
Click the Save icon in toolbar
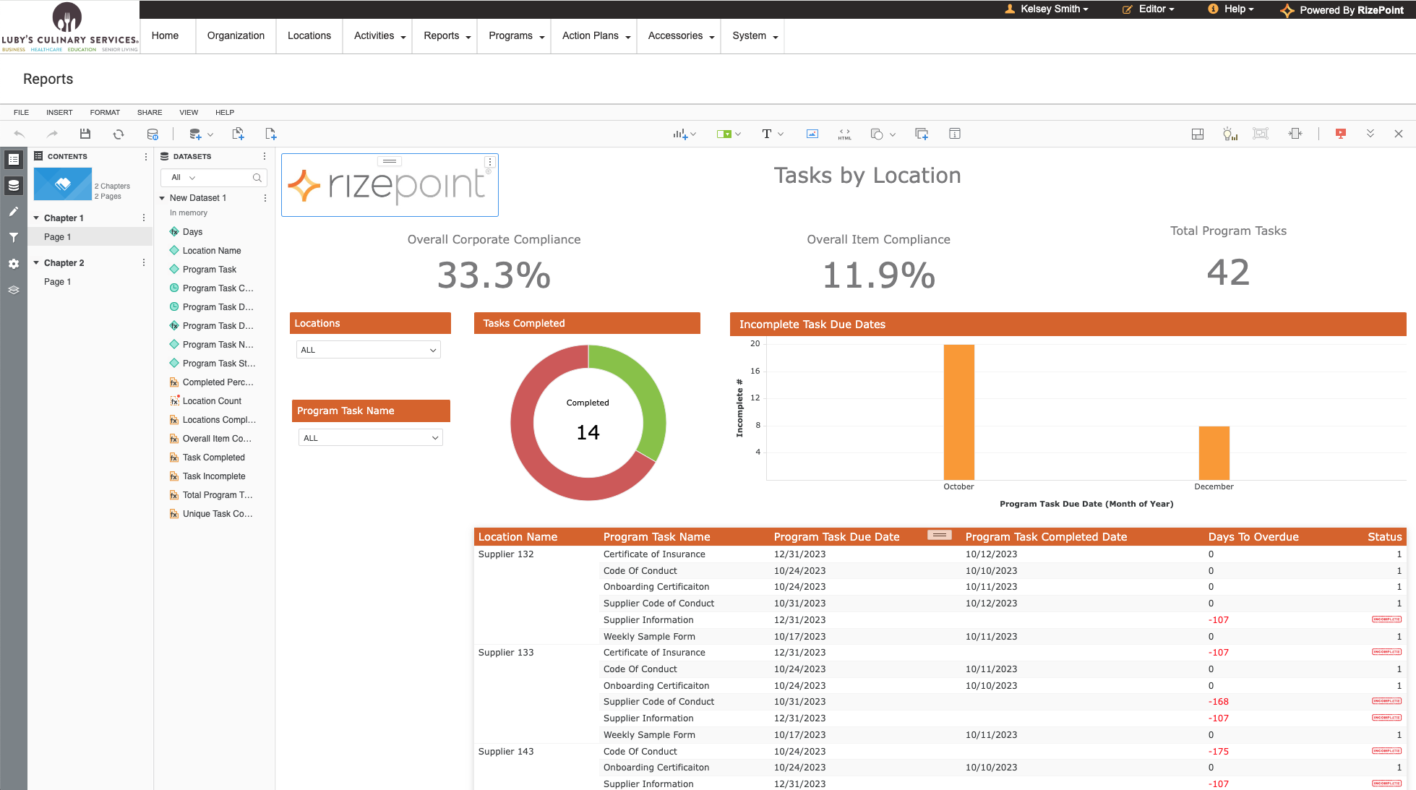pos(85,134)
